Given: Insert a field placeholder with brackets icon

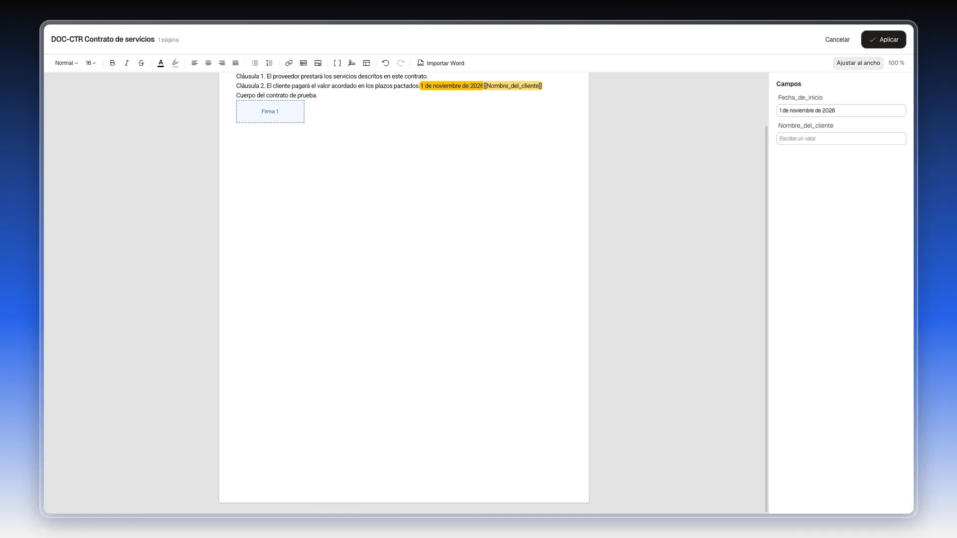Looking at the screenshot, I should (337, 63).
